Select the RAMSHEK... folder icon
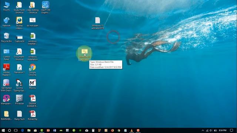The width and height of the screenshot is (237, 133). click(x=7, y=115)
